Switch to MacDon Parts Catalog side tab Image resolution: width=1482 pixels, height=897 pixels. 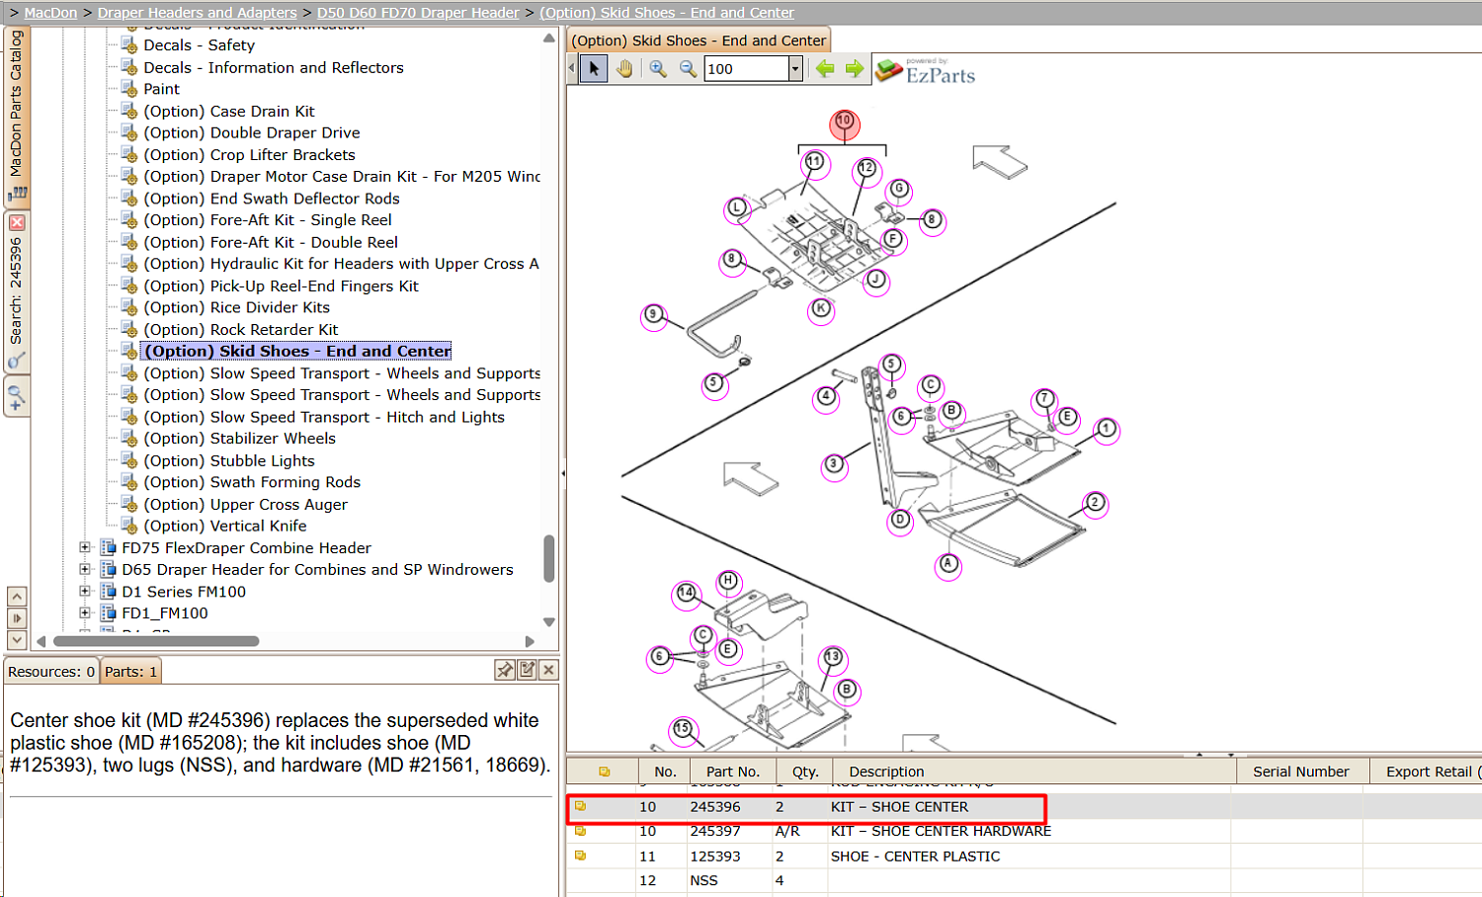click(x=17, y=116)
